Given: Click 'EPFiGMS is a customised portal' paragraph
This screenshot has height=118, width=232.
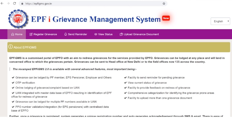Looking at the screenshot, I should point(117,60).
